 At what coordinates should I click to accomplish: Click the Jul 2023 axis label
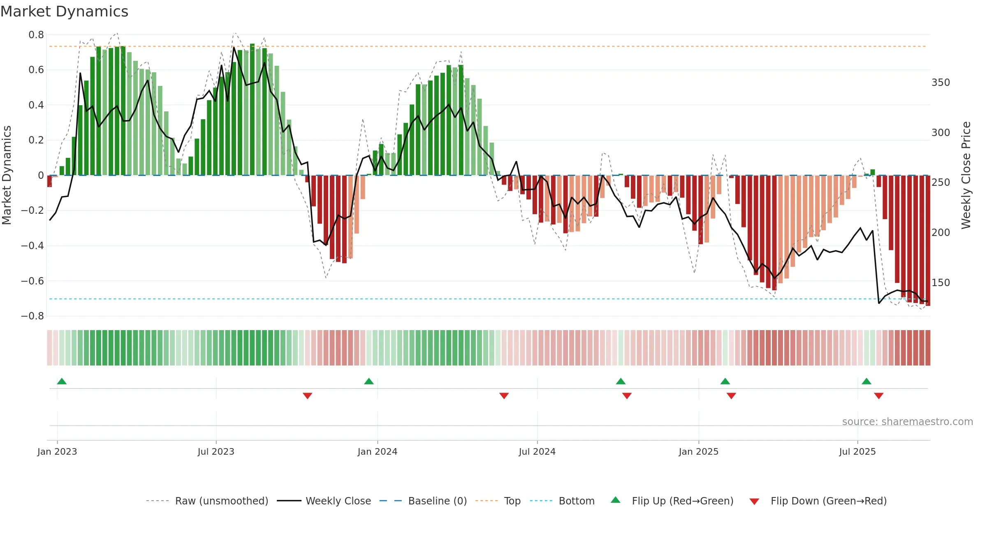coord(216,451)
